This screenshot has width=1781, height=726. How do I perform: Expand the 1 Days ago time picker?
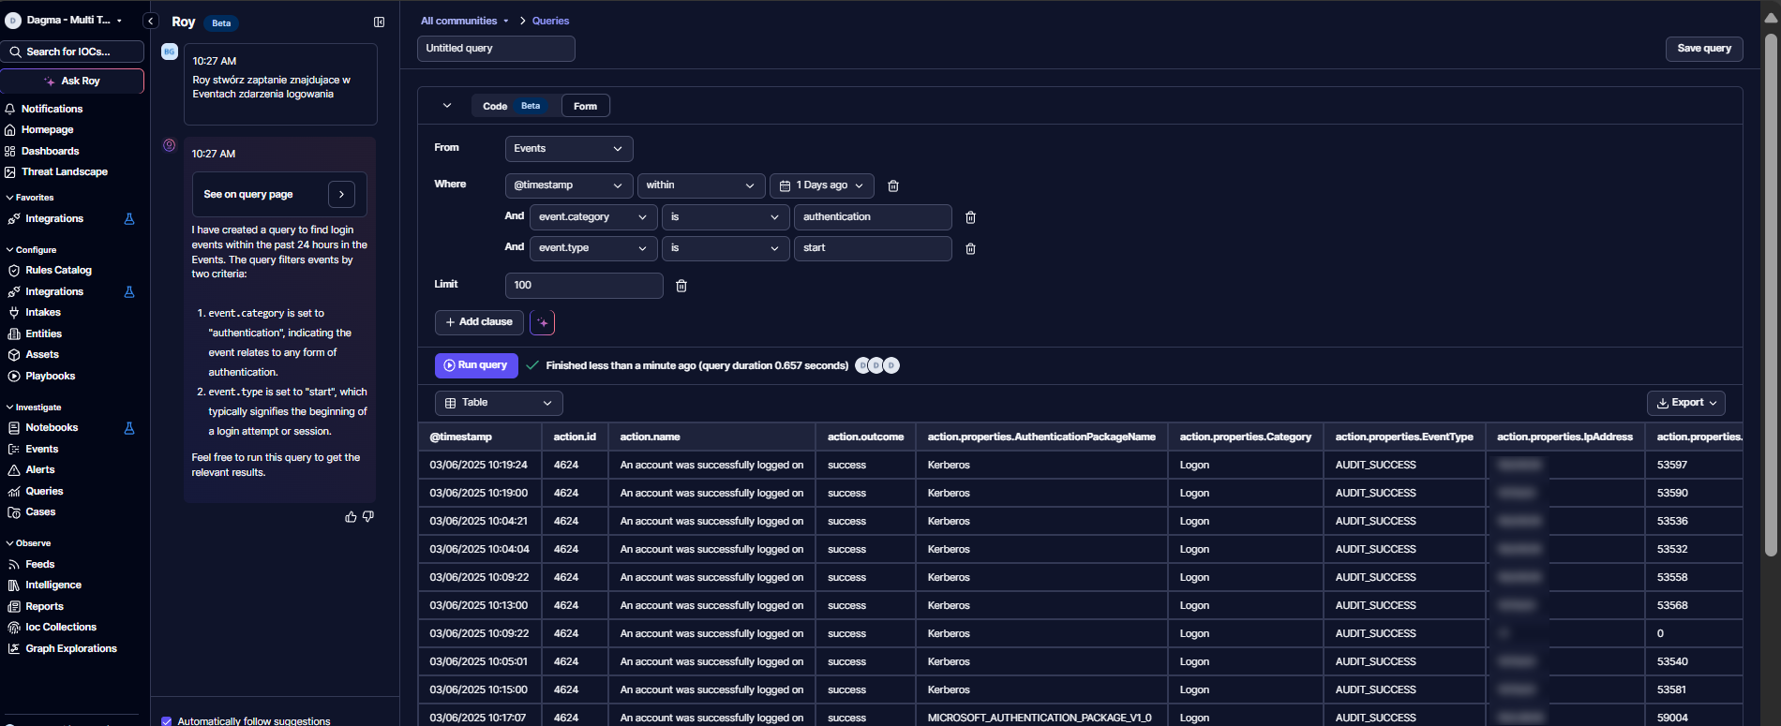pyautogui.click(x=822, y=185)
